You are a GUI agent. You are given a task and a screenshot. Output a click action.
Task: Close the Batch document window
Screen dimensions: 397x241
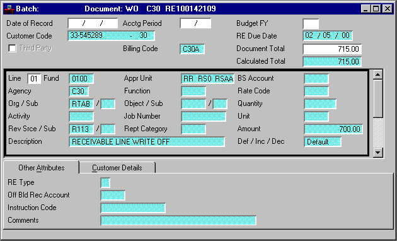pyautogui.click(x=387, y=9)
